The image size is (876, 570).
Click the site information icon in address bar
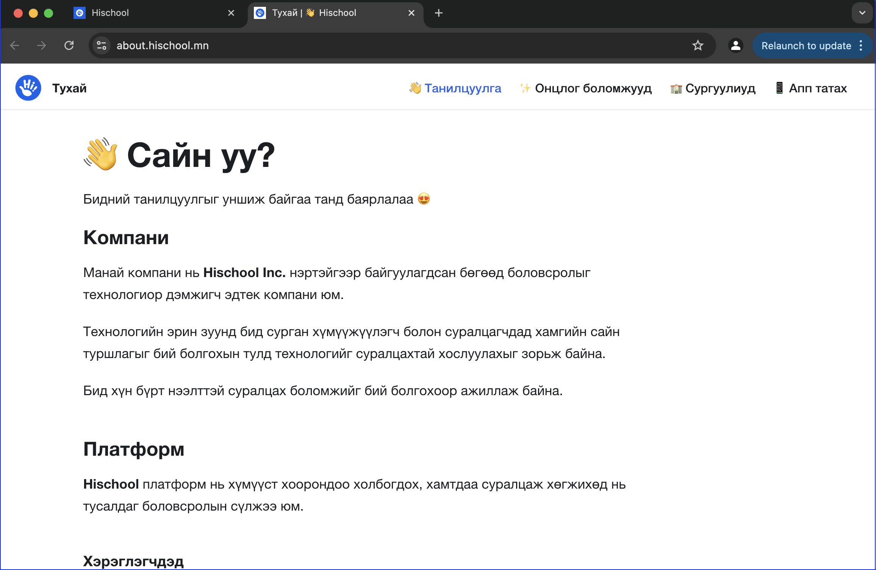tap(101, 46)
